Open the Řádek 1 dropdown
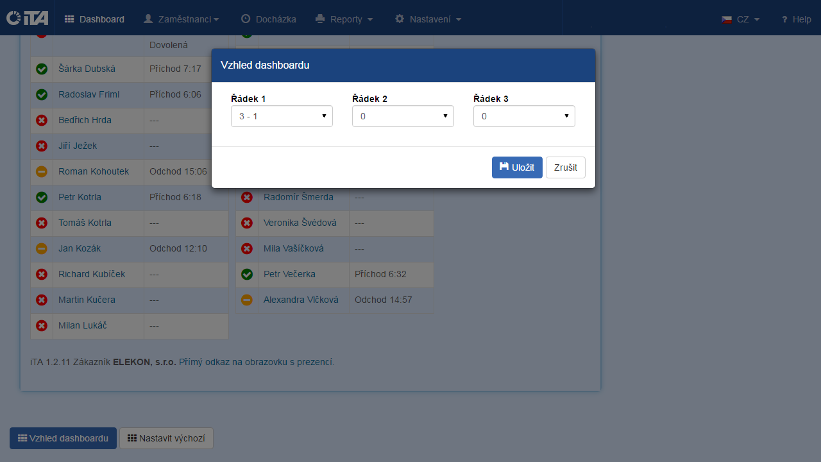Viewport: 821px width, 462px height. (281, 116)
